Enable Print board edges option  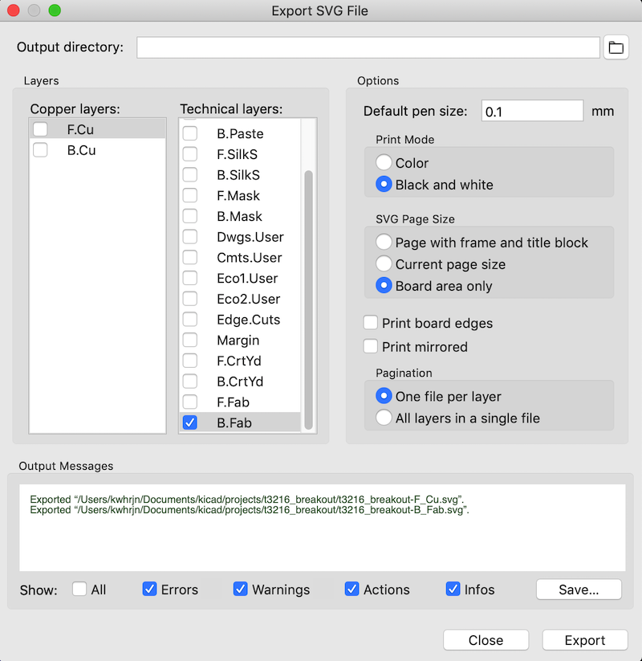pyautogui.click(x=370, y=323)
